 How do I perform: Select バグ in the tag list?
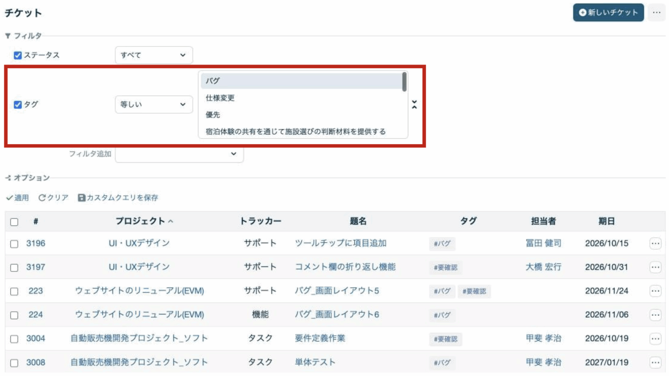pos(301,81)
